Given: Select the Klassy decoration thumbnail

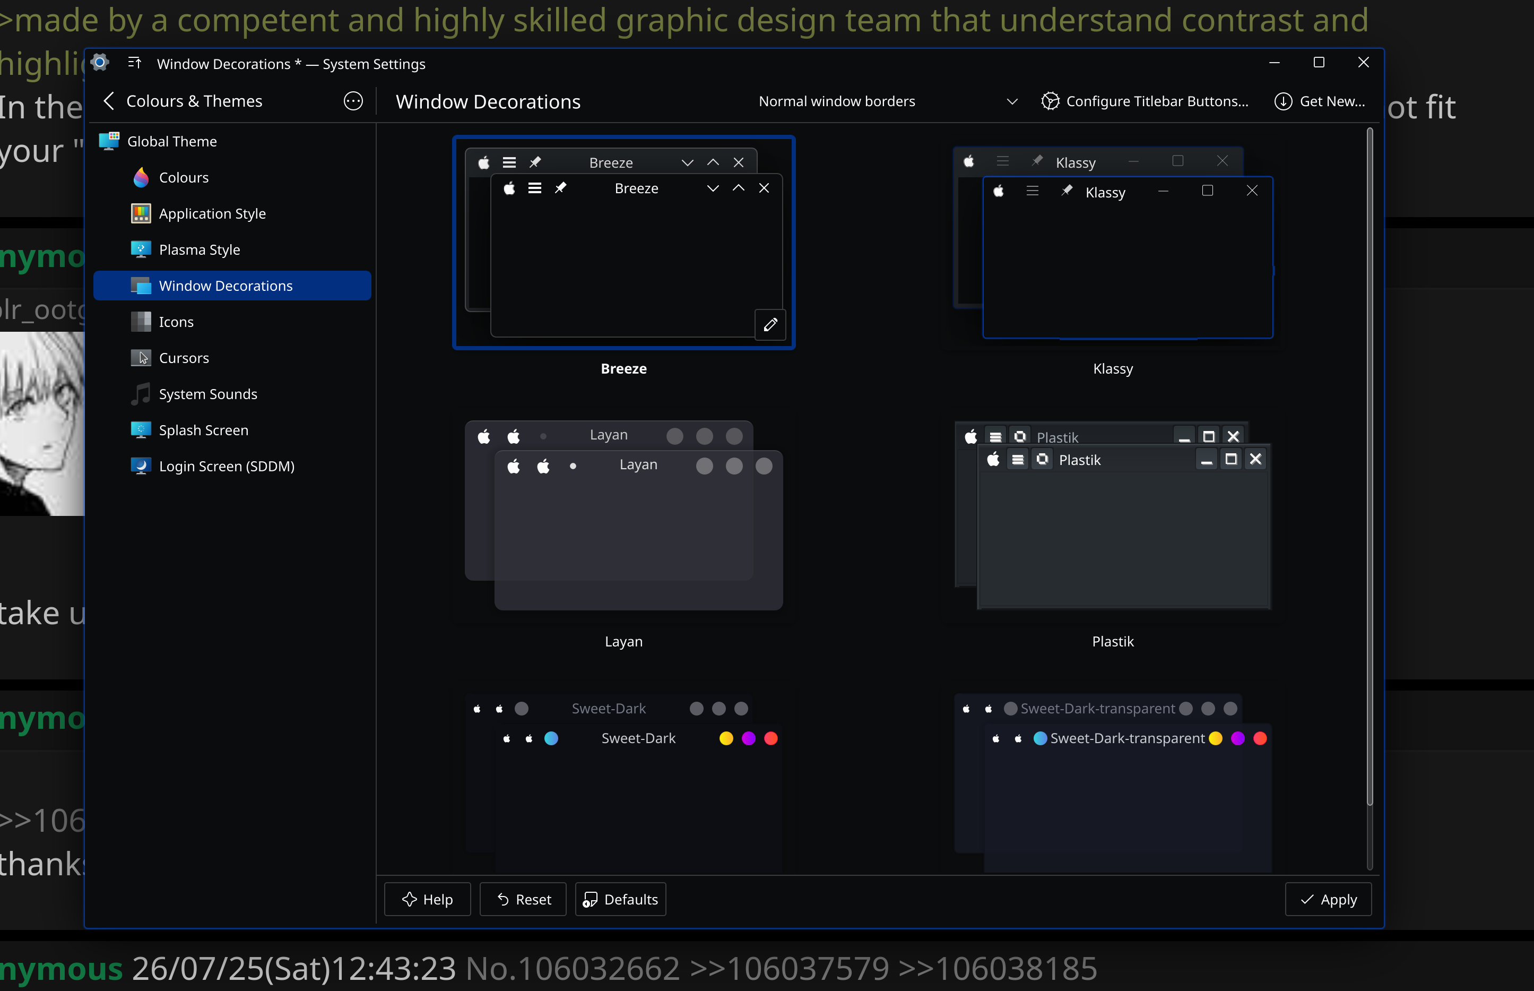Looking at the screenshot, I should point(1113,243).
